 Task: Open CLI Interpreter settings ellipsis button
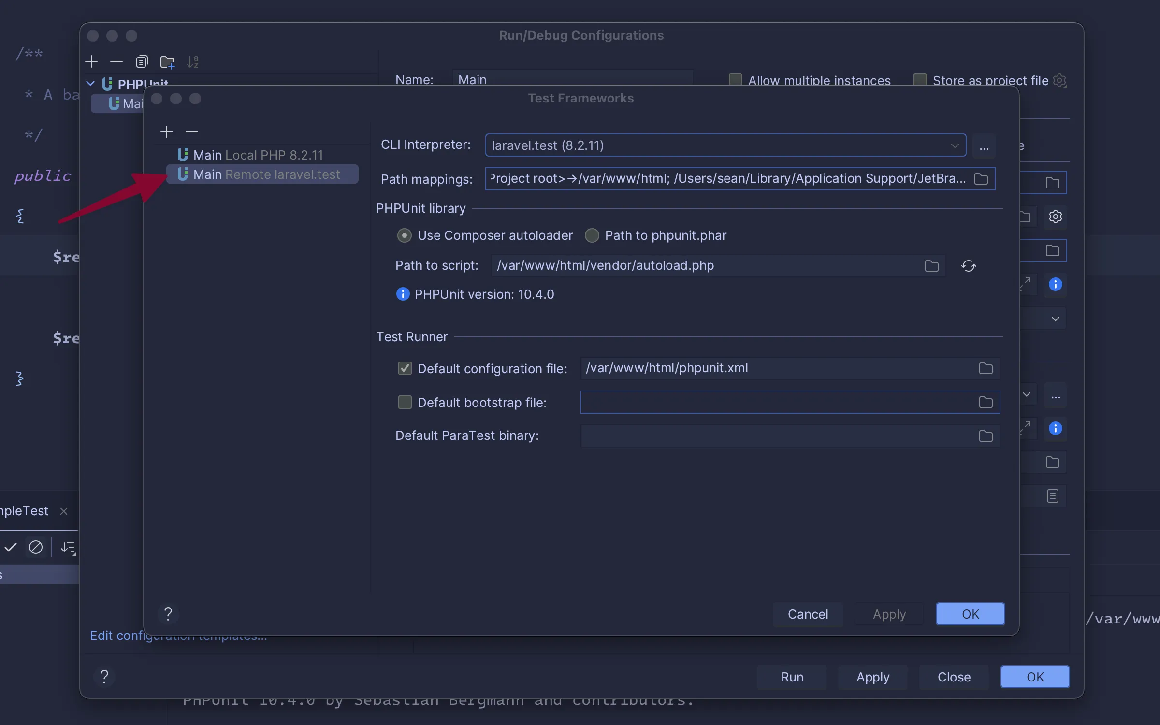pos(984,145)
